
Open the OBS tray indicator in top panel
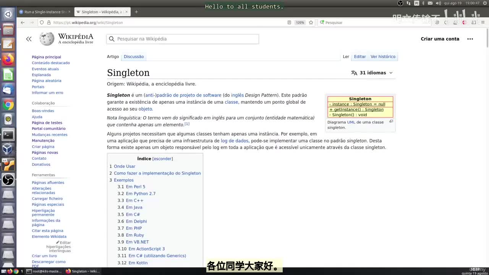(x=400, y=3)
